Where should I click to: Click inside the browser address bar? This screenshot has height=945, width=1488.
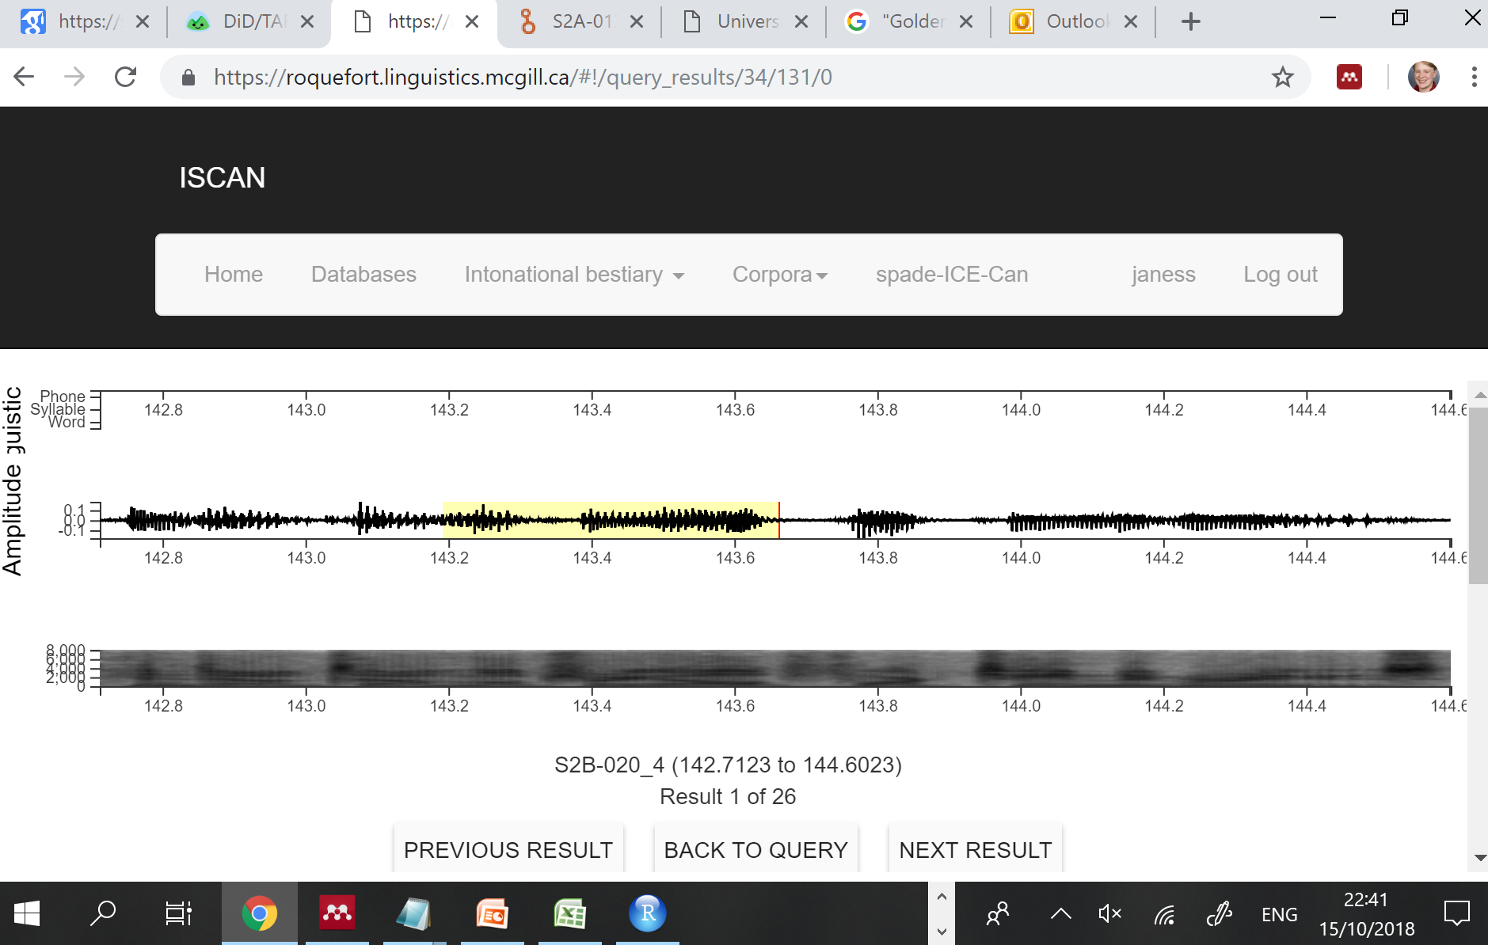(x=554, y=77)
